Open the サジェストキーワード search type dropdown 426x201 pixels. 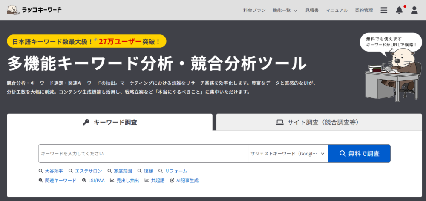click(x=288, y=154)
